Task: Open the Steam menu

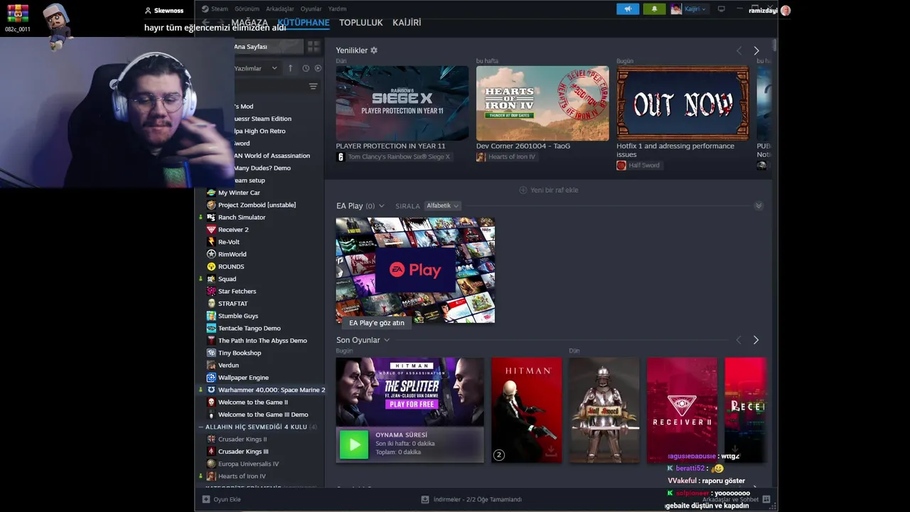Action: (219, 9)
